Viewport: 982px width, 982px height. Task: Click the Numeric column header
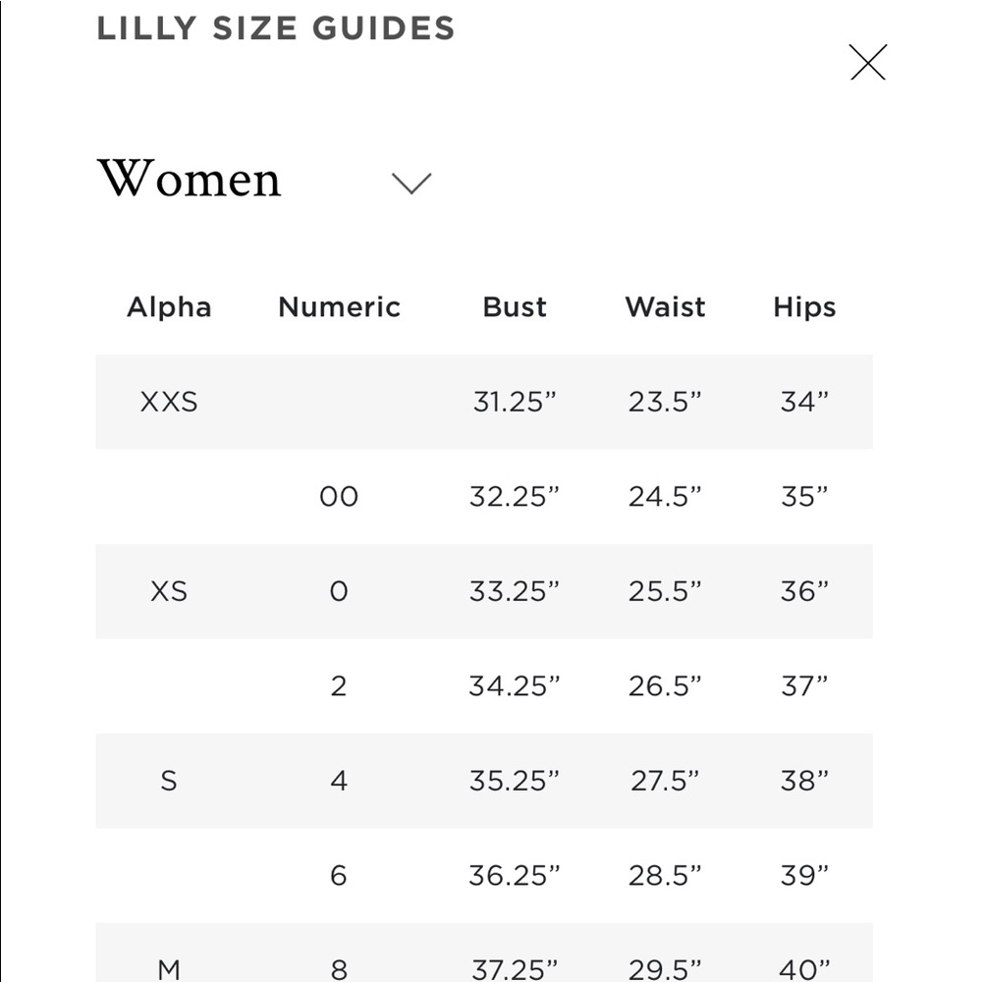point(339,306)
